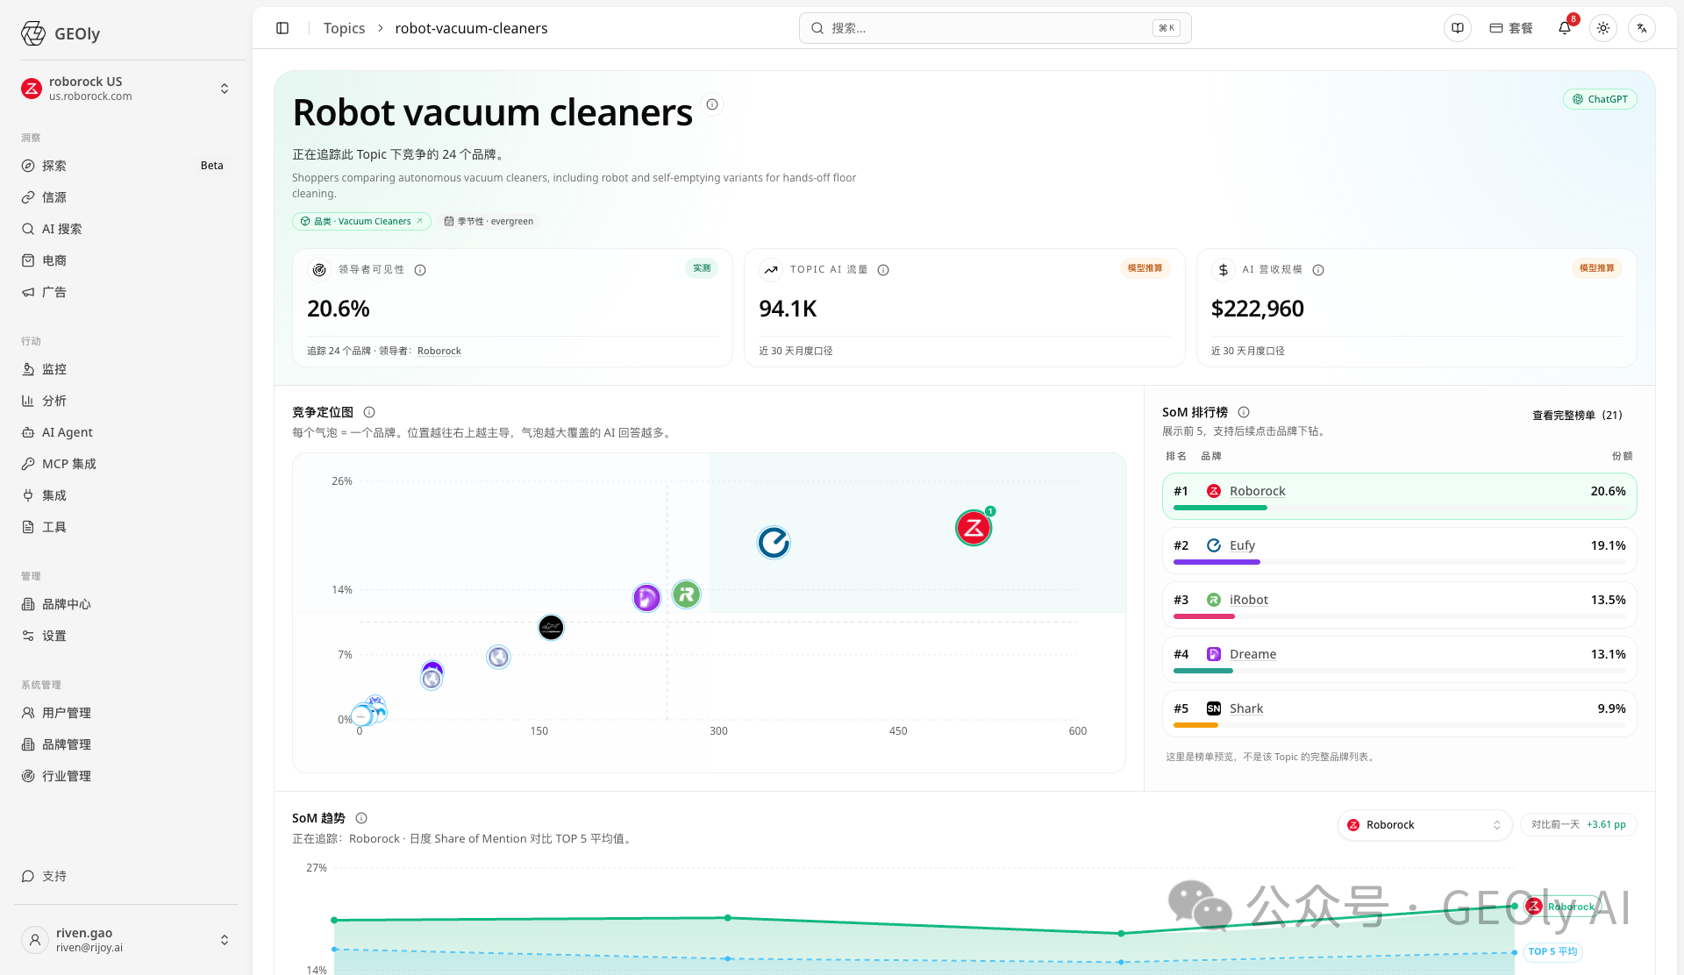Click Shark orange share bar

click(x=1195, y=725)
